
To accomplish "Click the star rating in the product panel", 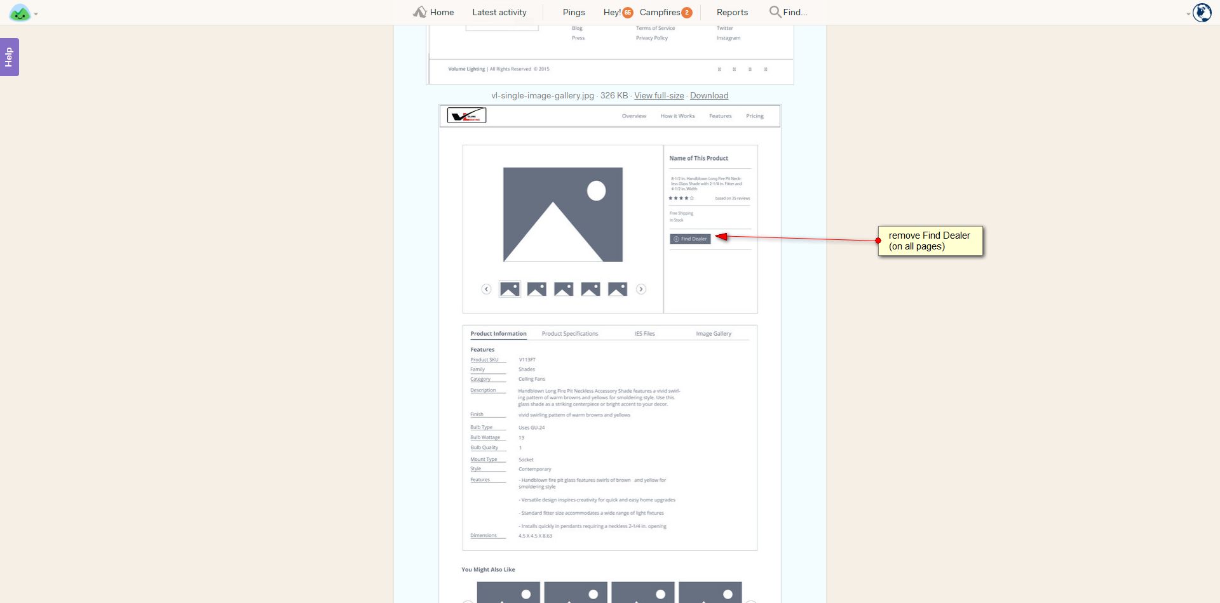I will coord(681,199).
